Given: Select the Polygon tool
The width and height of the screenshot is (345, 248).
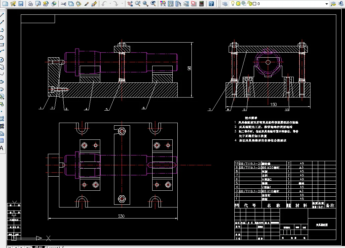Looking at the screenshot, I should click(2, 37).
